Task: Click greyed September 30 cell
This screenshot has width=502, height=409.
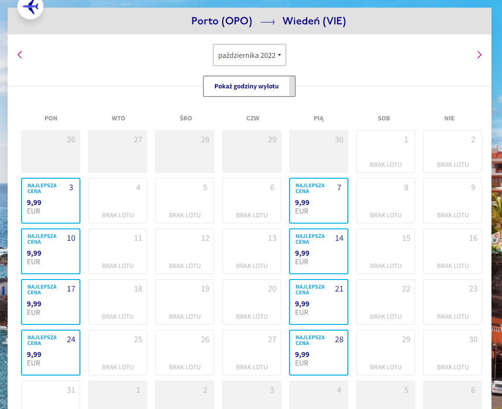Action: coord(319,151)
